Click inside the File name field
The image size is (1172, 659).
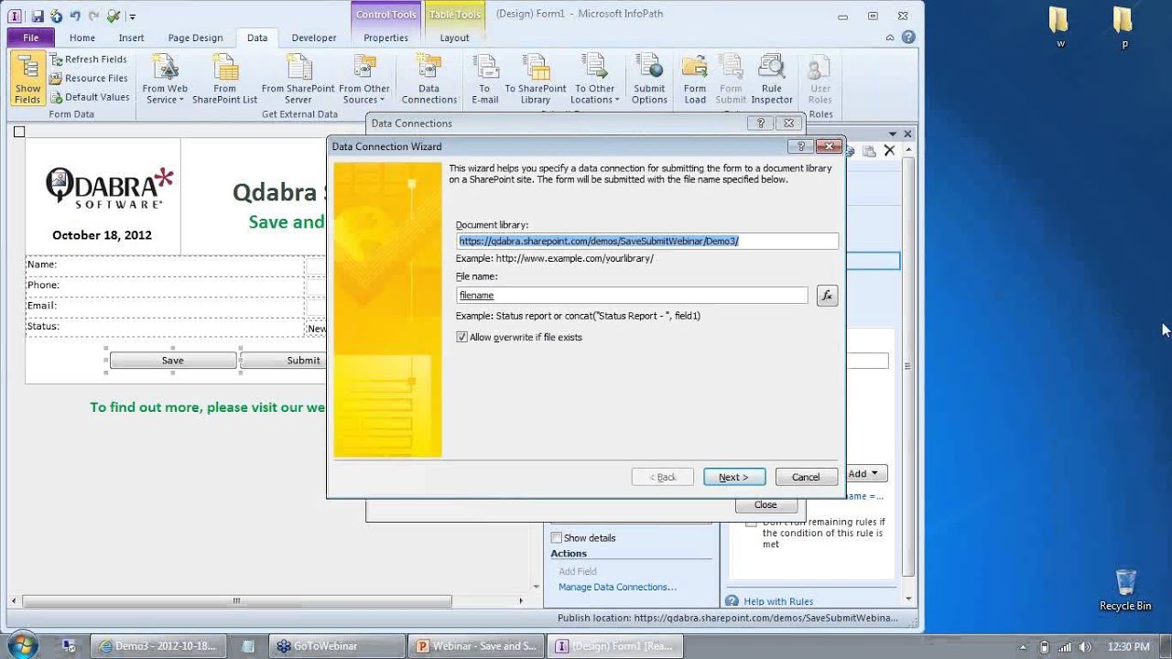coord(632,295)
